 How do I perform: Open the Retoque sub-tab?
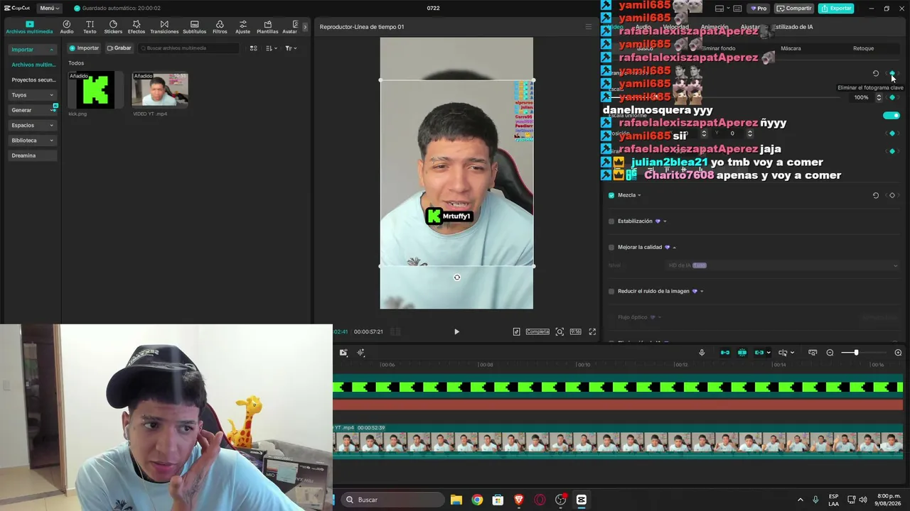[863, 48]
